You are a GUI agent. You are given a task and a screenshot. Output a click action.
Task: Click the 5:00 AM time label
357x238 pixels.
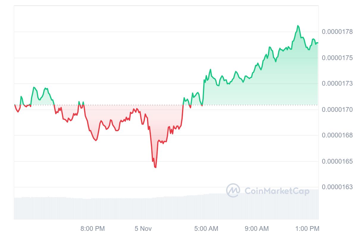click(206, 229)
